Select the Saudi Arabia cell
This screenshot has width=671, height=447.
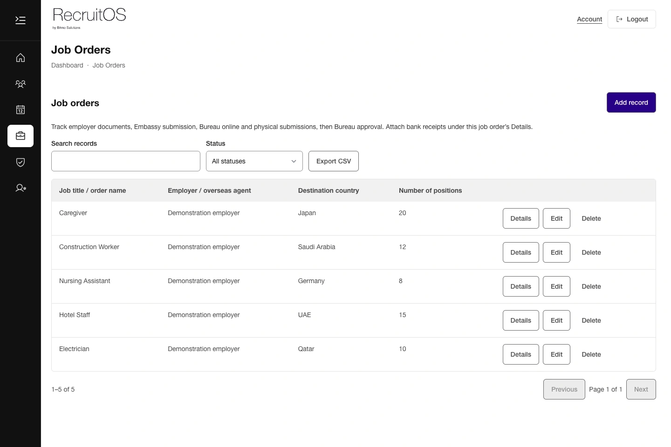316,247
